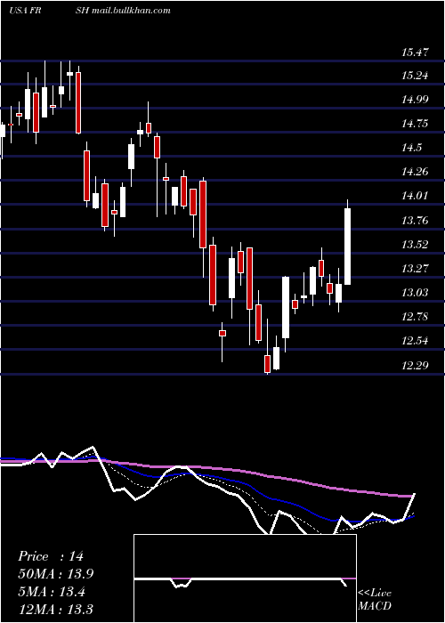
Task: Click the 'Price : 14' readout
Action: (51, 556)
